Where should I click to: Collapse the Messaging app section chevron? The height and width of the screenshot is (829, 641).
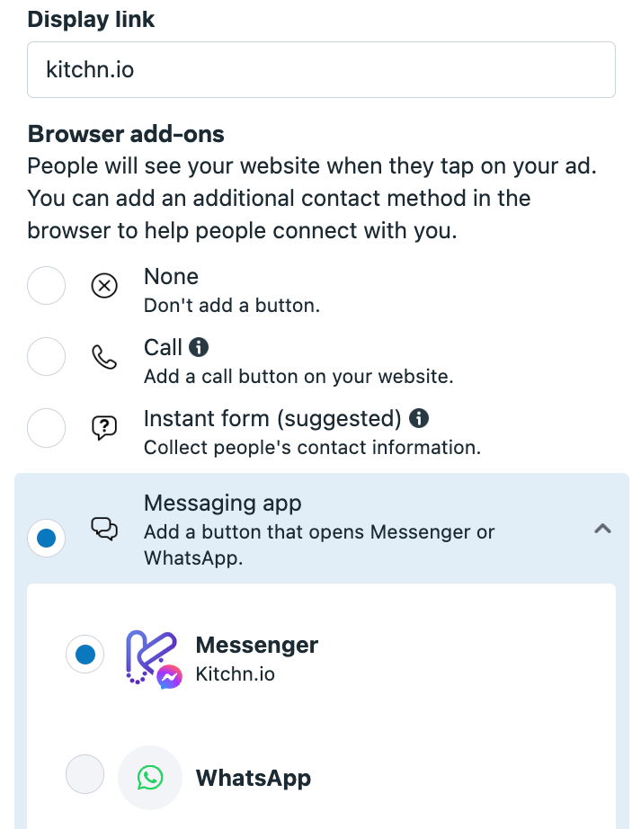(602, 529)
